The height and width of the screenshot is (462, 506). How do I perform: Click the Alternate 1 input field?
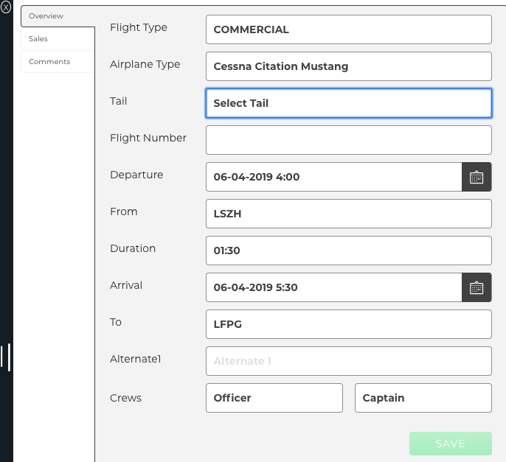tap(348, 361)
